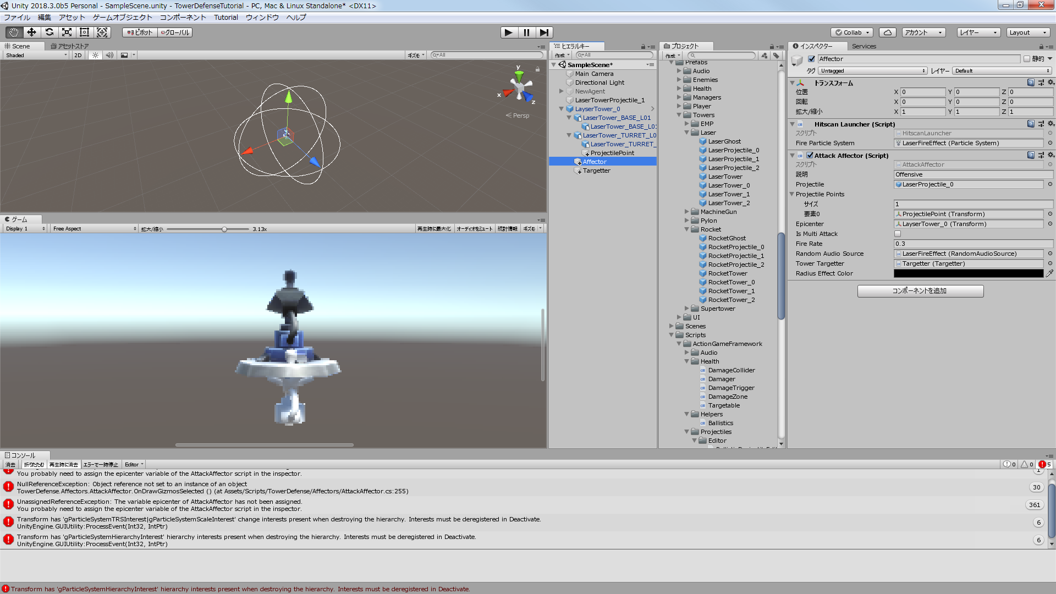Click 消去 clear console button

[10, 465]
